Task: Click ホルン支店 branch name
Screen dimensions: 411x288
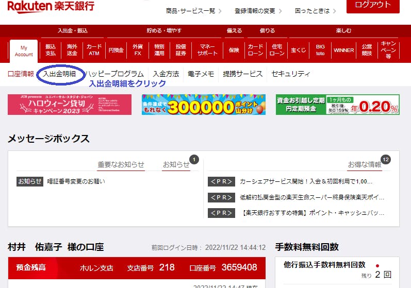Action: coord(96,268)
